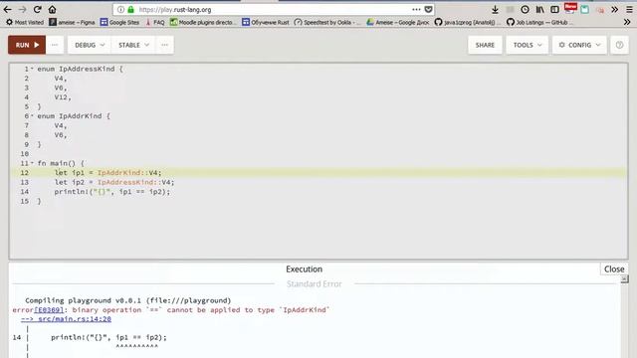
Task: Open the FAQ bookmark
Action: (155, 22)
